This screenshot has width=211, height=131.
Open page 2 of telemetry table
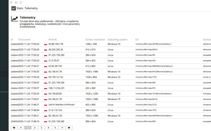tap(35, 128)
